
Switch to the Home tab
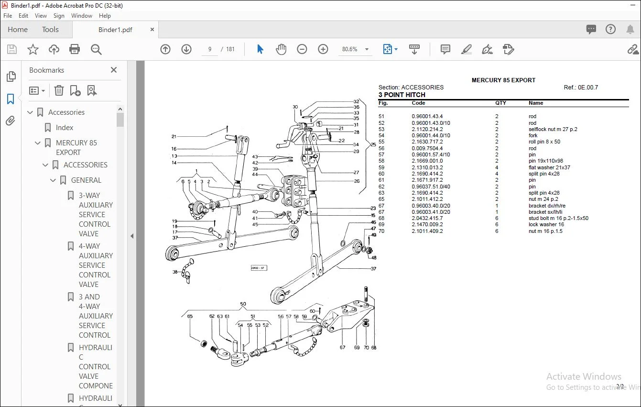click(18, 30)
